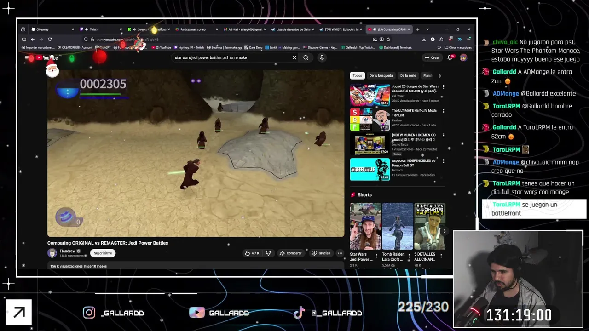Go to YouTube home via logo

[47, 57]
